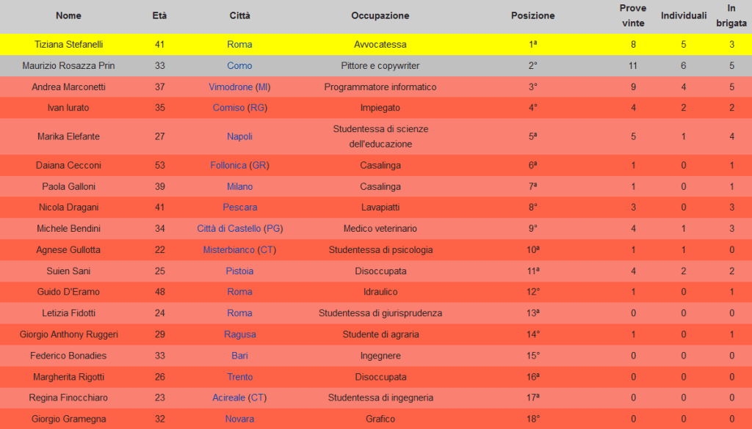Image resolution: width=752 pixels, height=429 pixels.
Task: Click the Prove vinte column header
Action: (x=632, y=15)
